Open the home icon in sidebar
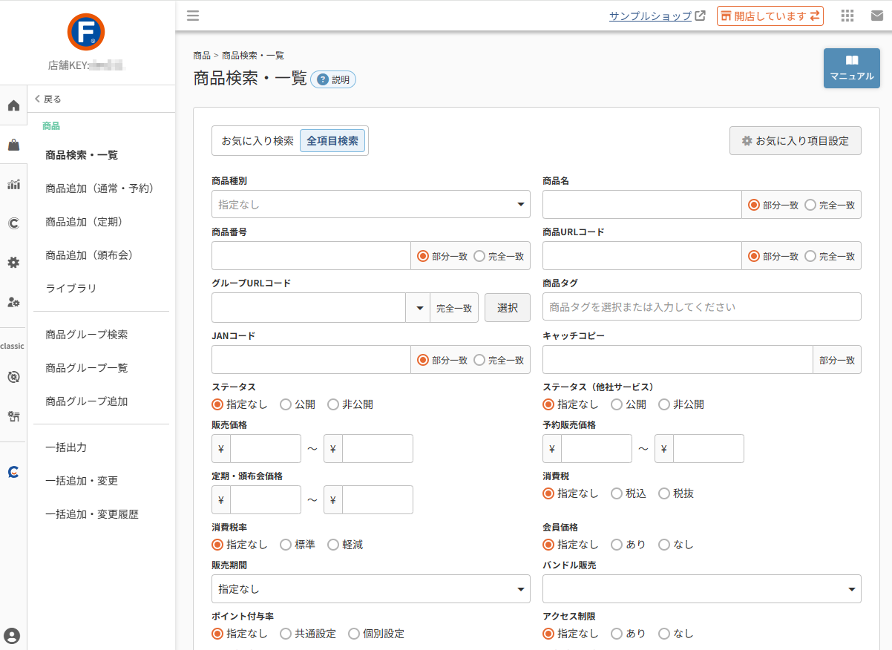The height and width of the screenshot is (650, 892). [x=13, y=105]
